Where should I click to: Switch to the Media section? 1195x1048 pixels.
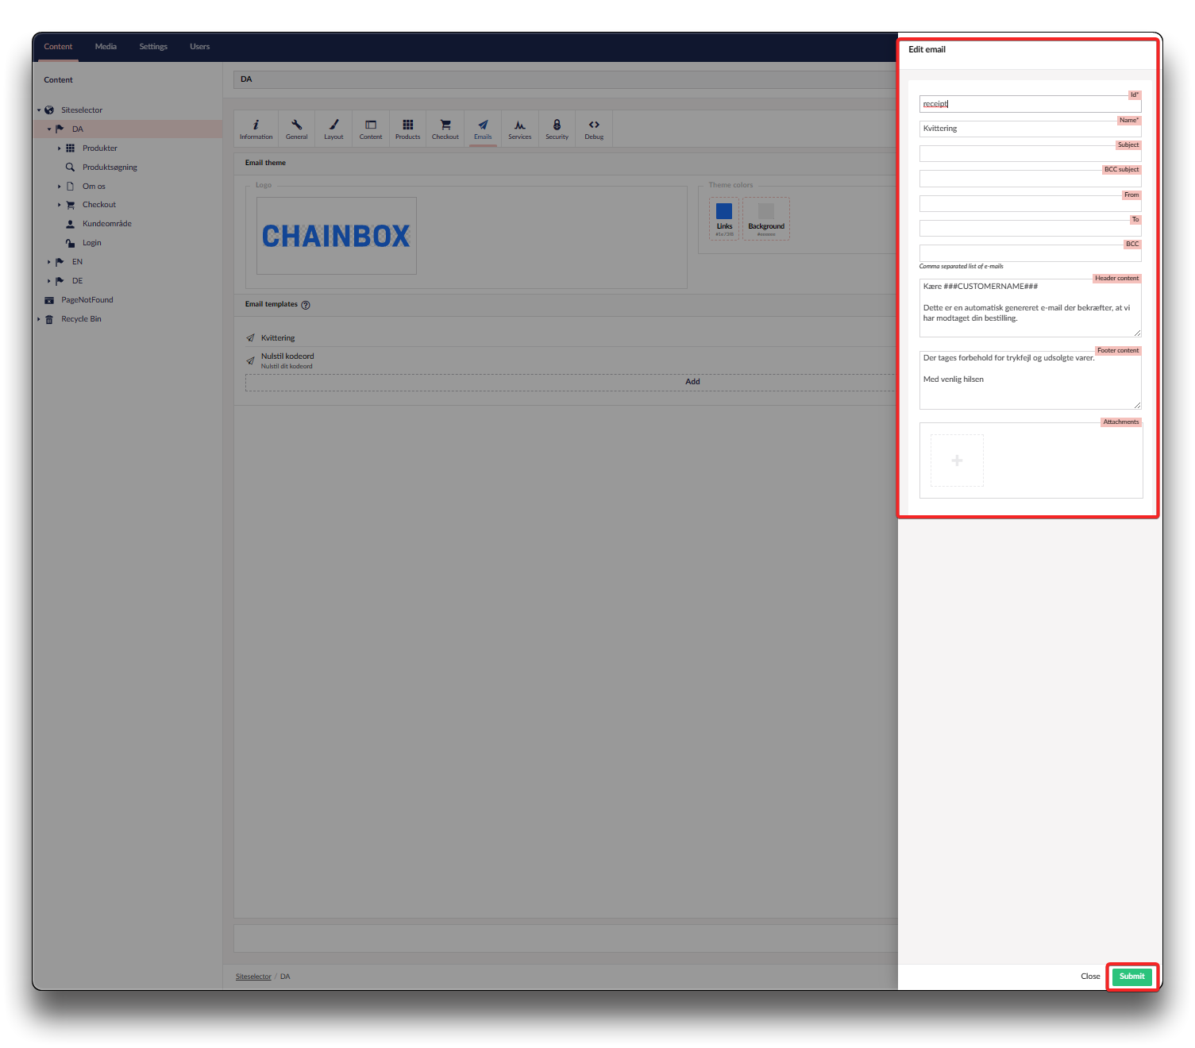[106, 47]
